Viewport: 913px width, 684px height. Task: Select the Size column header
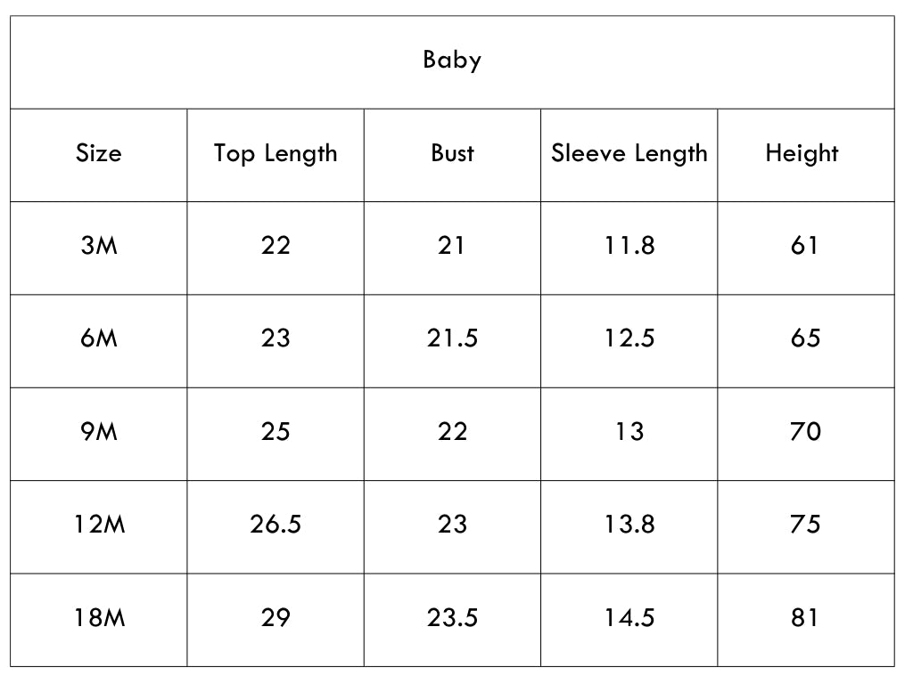tap(99, 153)
